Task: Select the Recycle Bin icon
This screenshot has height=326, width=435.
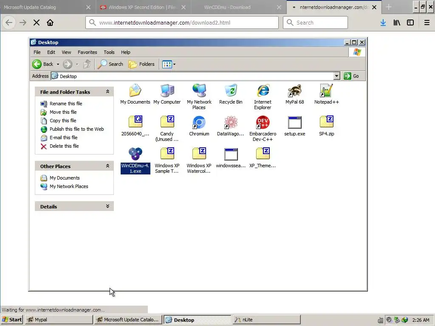Action: pos(231,91)
